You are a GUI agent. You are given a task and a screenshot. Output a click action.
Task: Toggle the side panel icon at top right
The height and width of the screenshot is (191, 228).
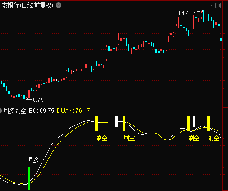(218, 6)
